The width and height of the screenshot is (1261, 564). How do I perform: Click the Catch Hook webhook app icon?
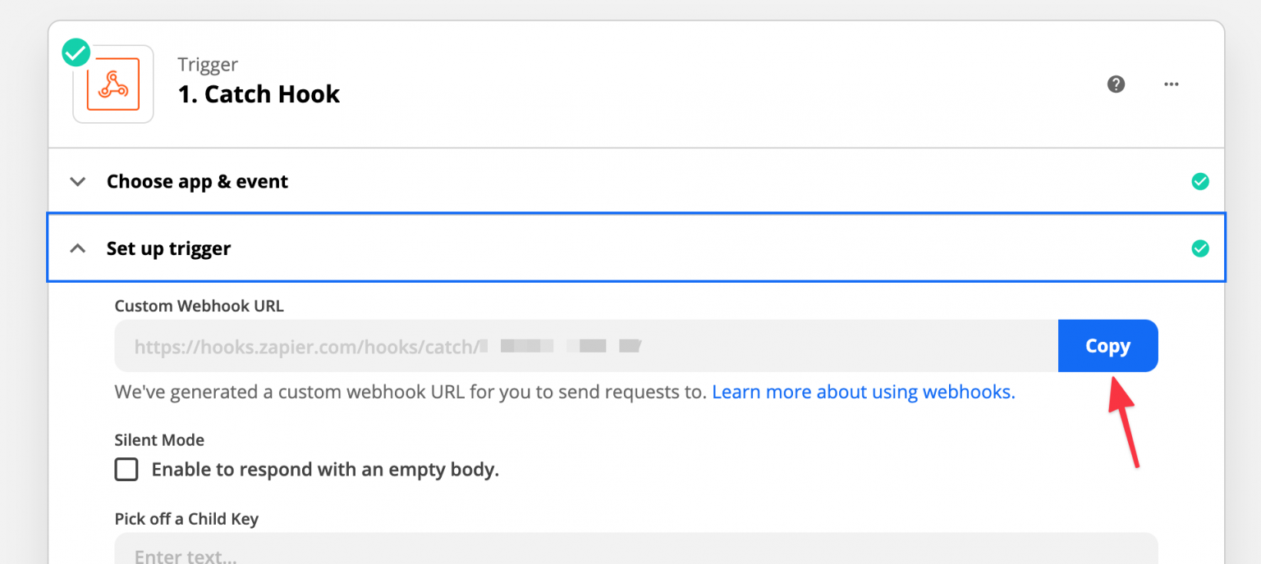(x=112, y=84)
